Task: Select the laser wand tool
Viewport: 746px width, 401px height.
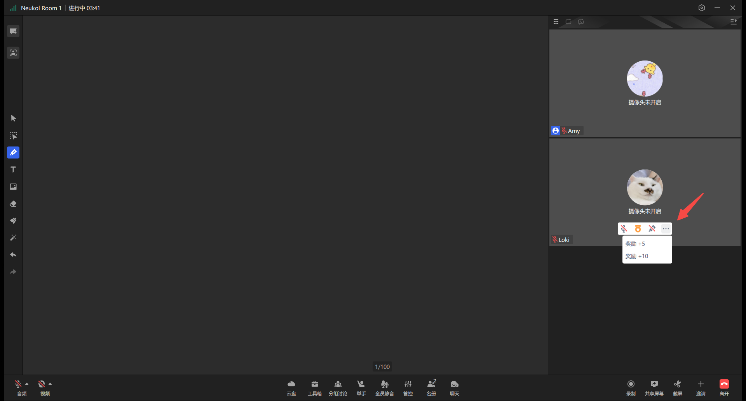Action: click(13, 238)
